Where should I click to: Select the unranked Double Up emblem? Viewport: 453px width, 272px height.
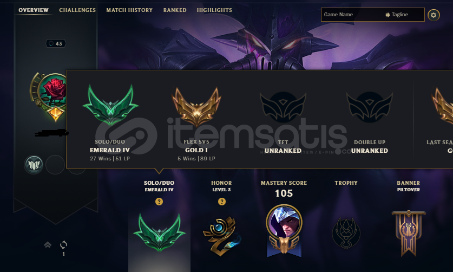pos(370,107)
